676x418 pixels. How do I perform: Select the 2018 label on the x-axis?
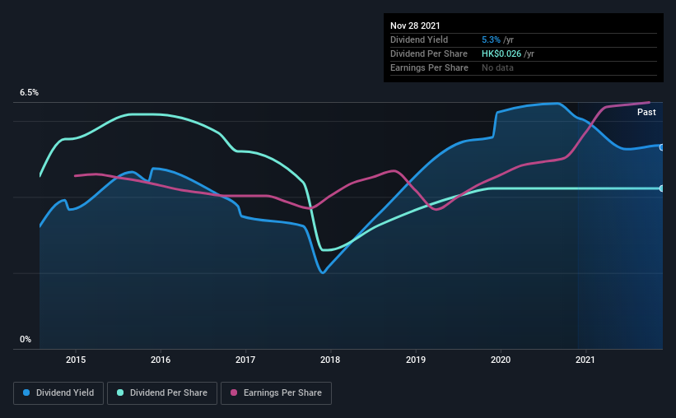(330, 360)
